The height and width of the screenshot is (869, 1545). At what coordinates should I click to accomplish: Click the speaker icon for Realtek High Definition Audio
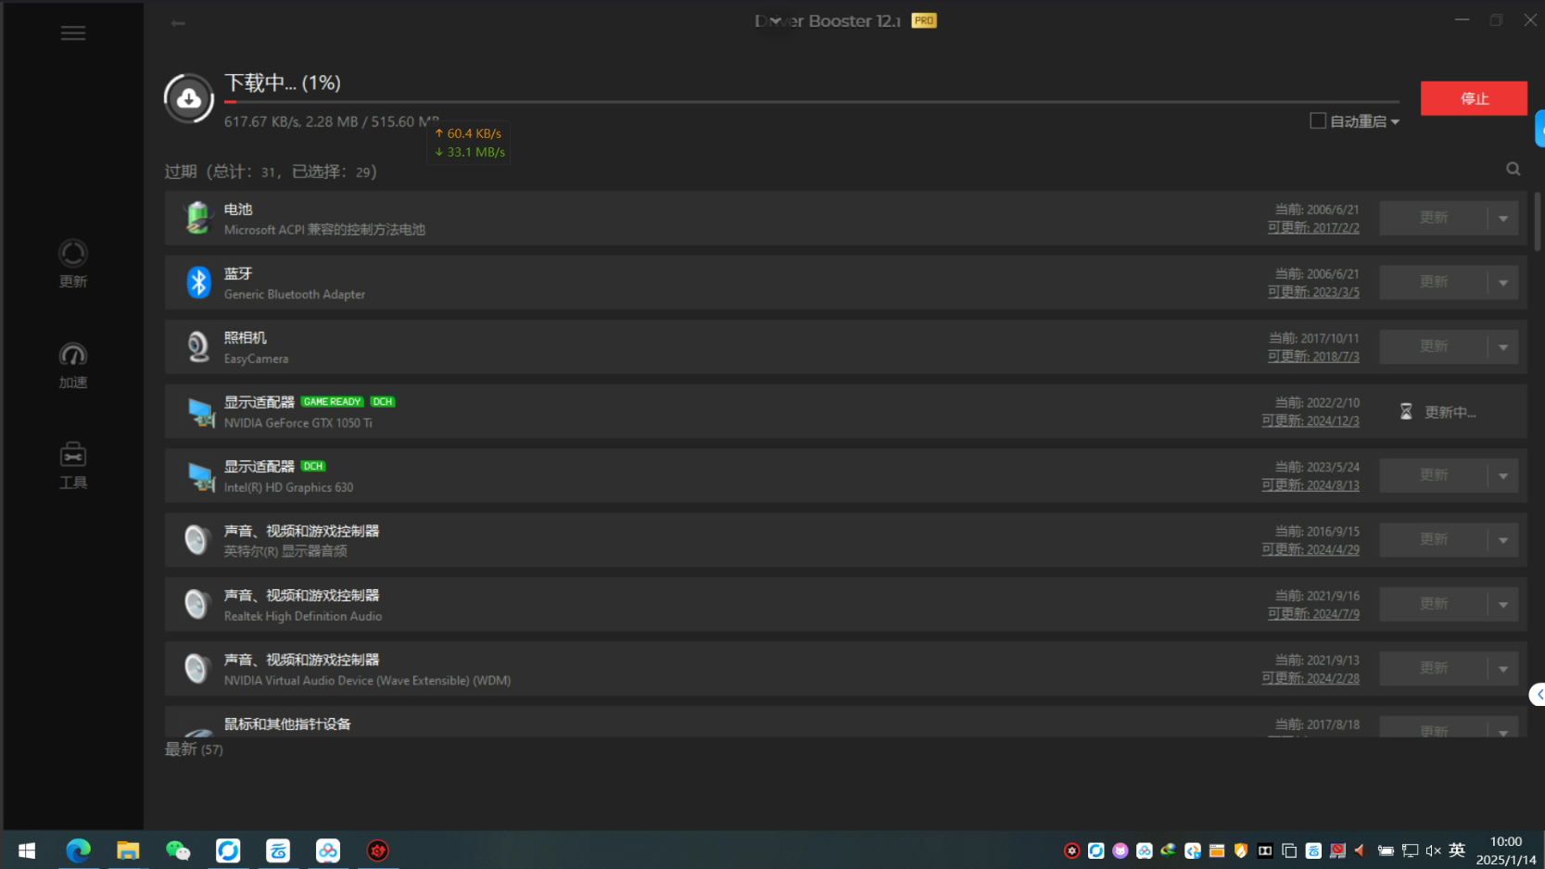[x=196, y=604]
